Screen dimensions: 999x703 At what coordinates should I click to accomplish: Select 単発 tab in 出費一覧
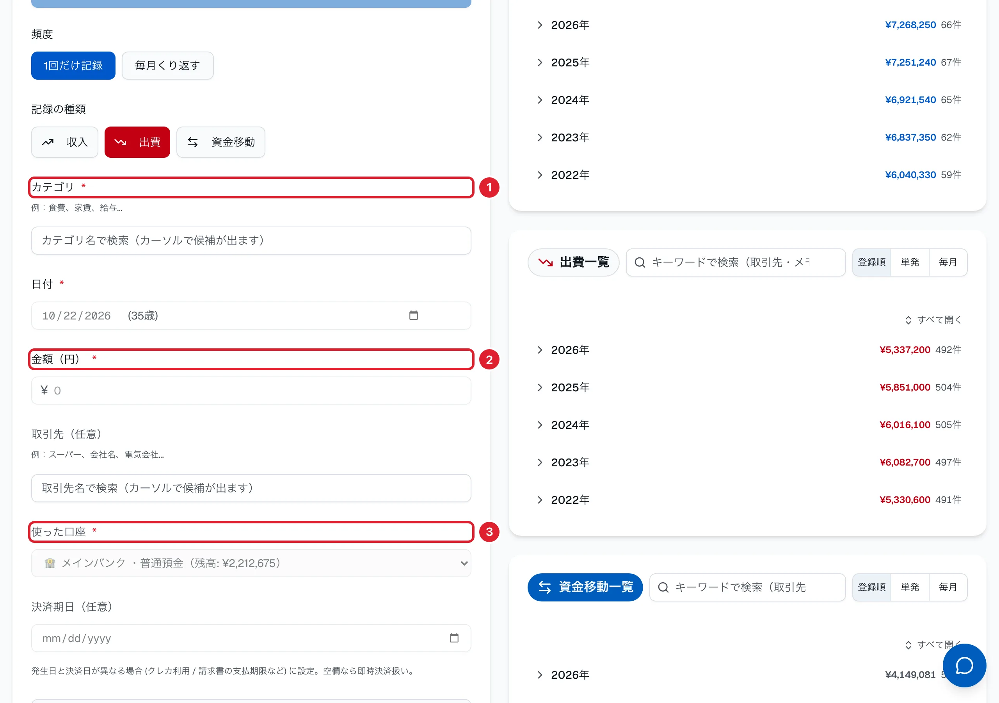tap(910, 262)
